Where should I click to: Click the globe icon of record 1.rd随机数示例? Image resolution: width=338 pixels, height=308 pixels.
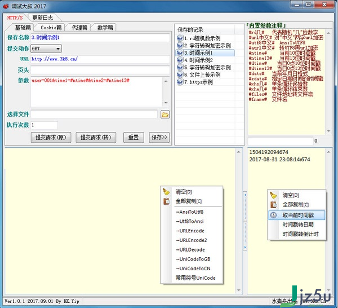coord(180,38)
